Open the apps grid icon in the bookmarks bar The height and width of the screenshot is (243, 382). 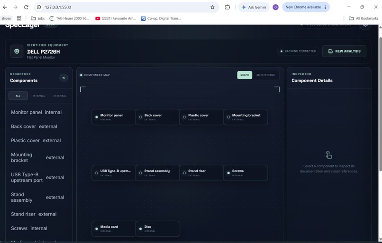pos(19,18)
